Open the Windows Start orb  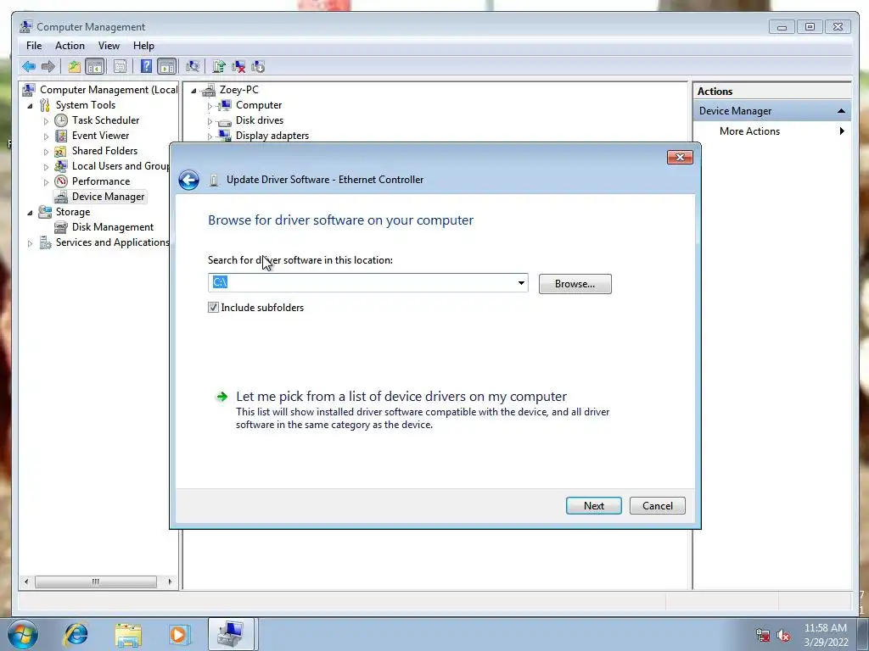pos(23,634)
